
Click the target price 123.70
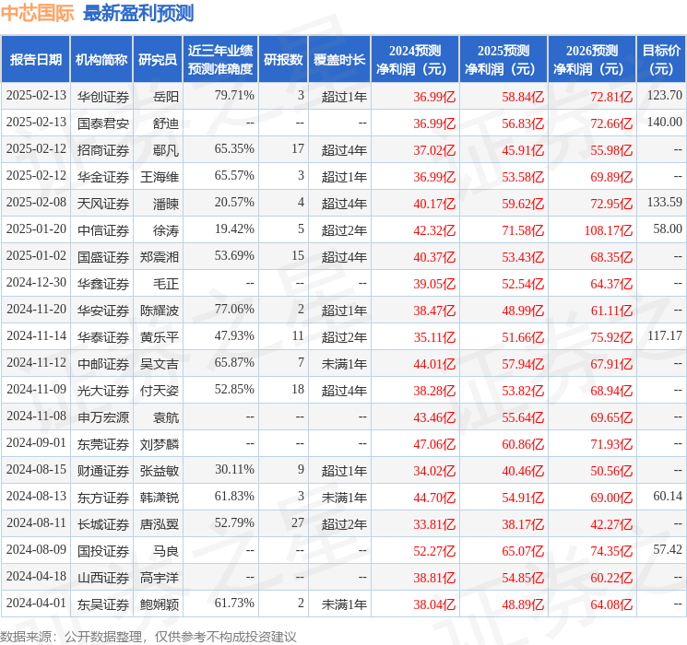[665, 95]
